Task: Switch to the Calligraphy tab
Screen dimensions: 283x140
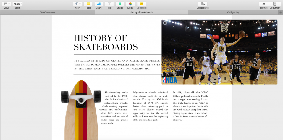Action: coord(233,12)
